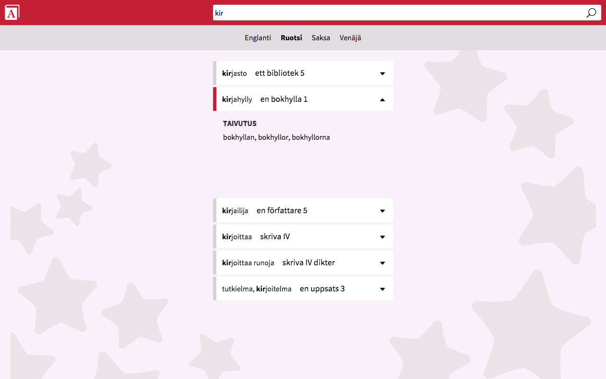
Task: Click the translation 'ett bibliotek 5'
Action: tap(280, 73)
